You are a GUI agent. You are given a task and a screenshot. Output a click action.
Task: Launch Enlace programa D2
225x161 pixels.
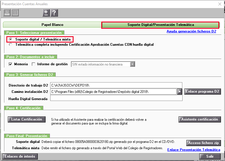[202, 91]
